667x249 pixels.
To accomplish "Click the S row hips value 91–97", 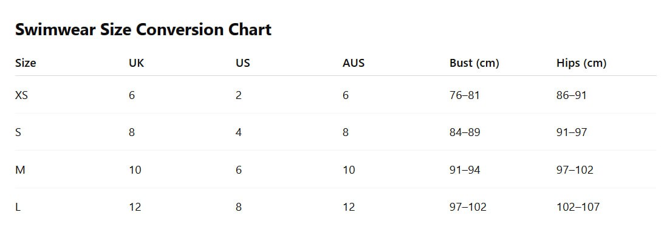I will click(x=572, y=132).
